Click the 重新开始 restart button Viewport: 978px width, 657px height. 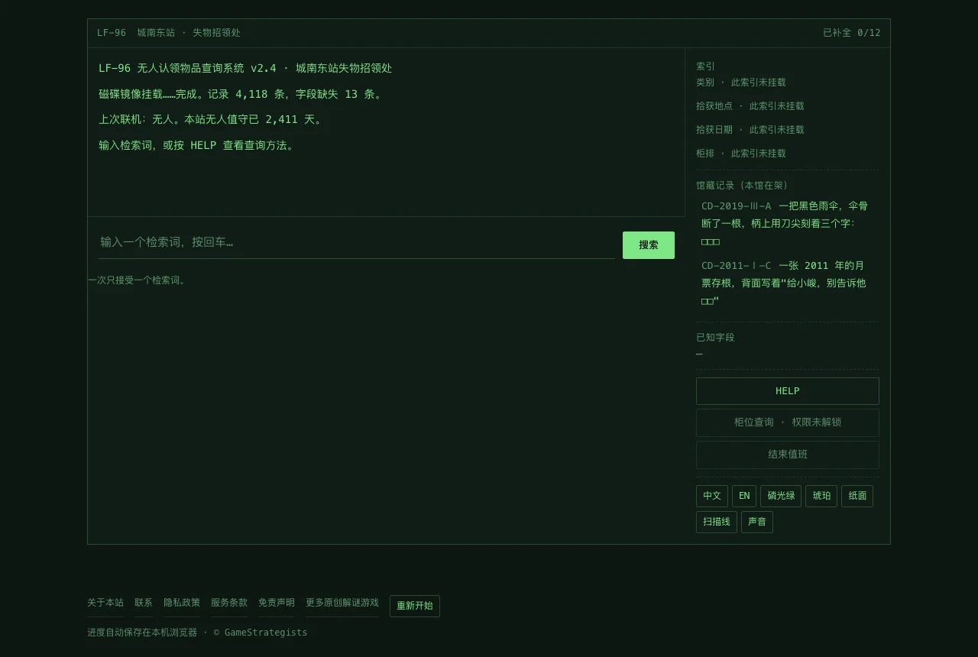[x=415, y=606]
